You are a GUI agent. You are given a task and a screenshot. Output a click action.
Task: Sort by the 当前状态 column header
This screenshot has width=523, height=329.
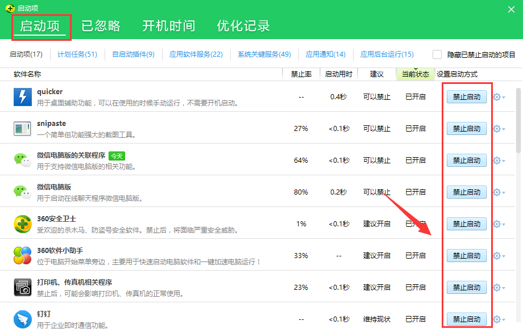(x=416, y=74)
